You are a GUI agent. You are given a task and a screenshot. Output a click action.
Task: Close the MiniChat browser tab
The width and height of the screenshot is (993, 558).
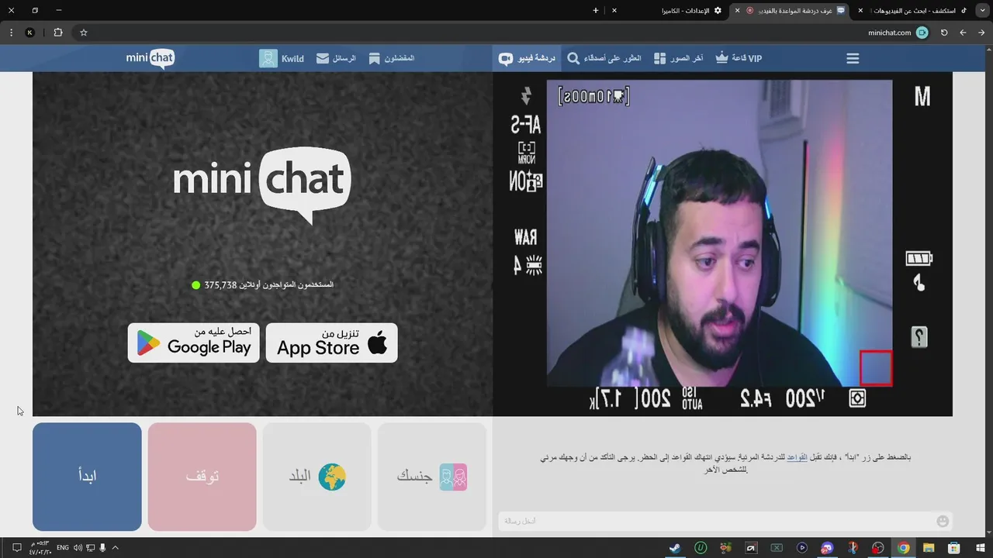point(737,11)
